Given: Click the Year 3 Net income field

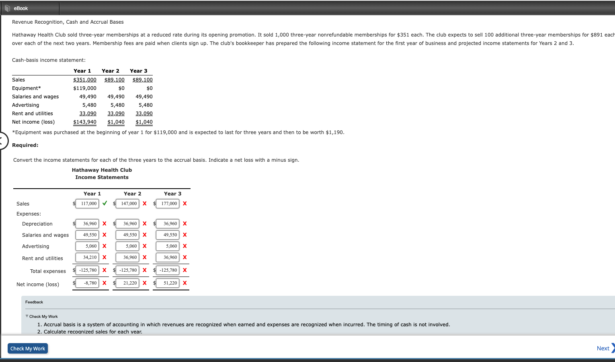Looking at the screenshot, I should tap(168, 283).
